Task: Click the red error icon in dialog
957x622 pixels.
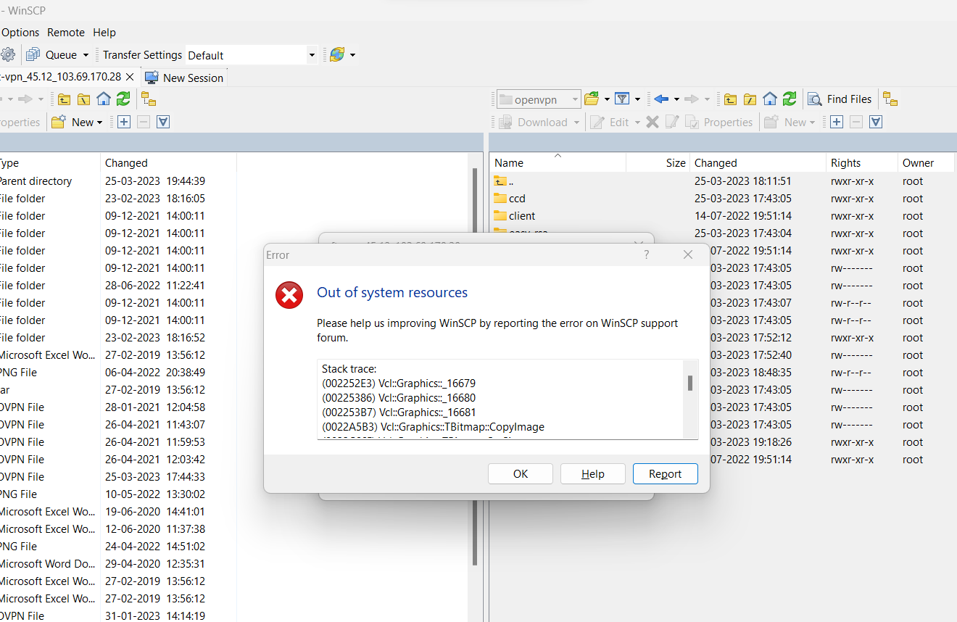Action: tap(289, 295)
